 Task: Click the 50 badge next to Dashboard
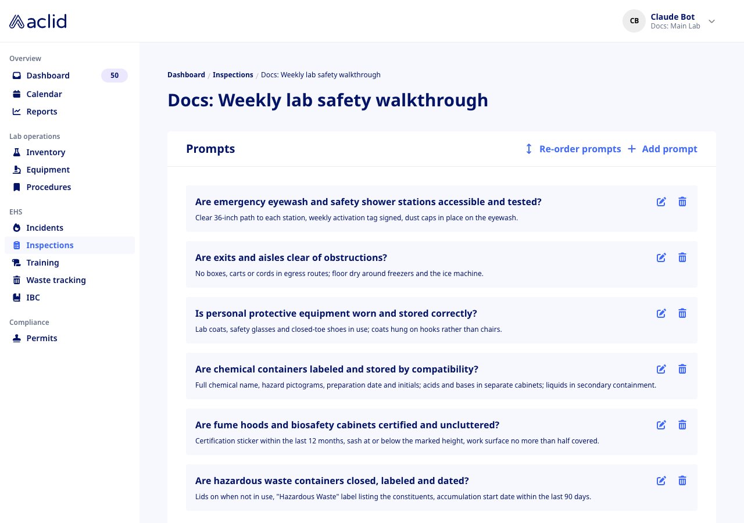click(x=115, y=76)
